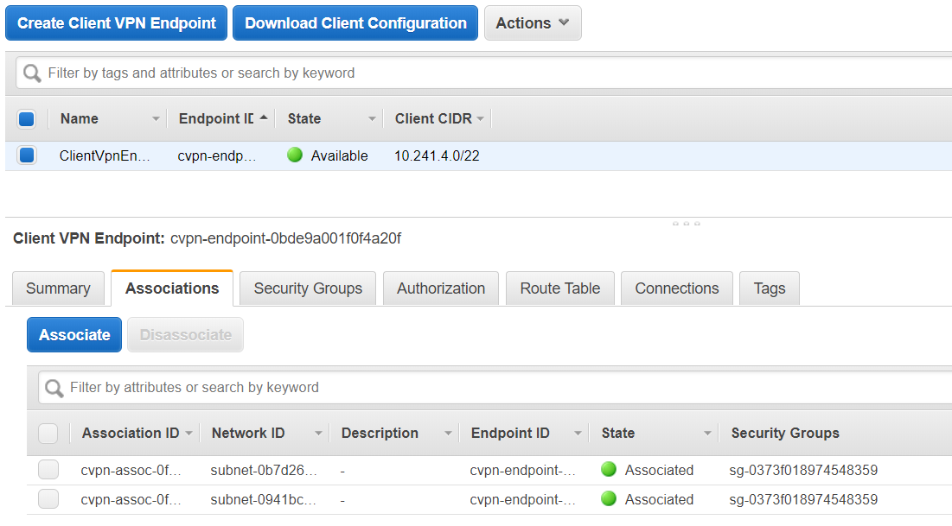Uncheck the ClientVpnEndpoint row checkbox
This screenshot has height=526, width=952.
[27, 155]
